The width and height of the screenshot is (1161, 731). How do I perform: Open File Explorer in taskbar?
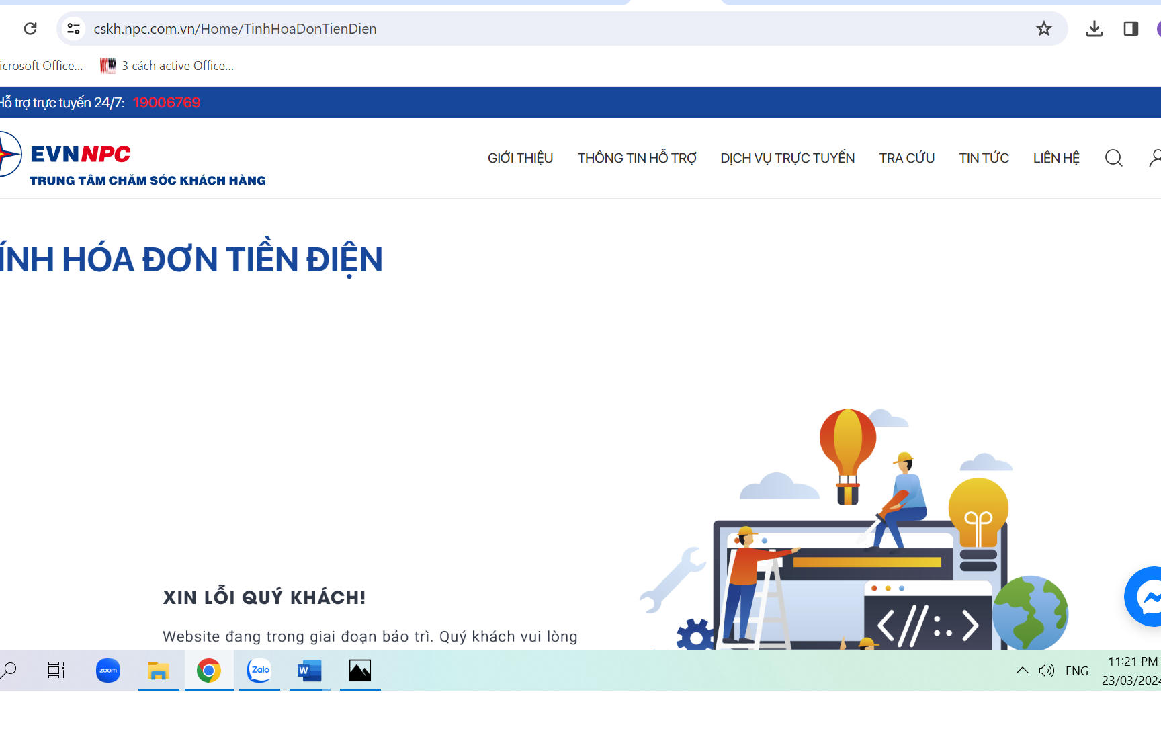158,671
